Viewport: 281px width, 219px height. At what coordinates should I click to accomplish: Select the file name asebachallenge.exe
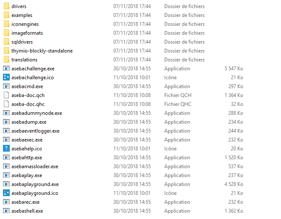click(x=33, y=69)
